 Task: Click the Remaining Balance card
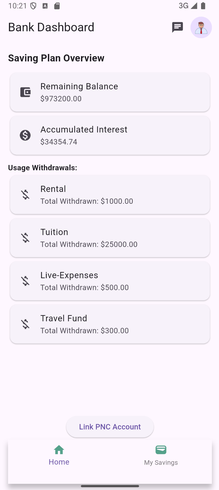coord(109,92)
